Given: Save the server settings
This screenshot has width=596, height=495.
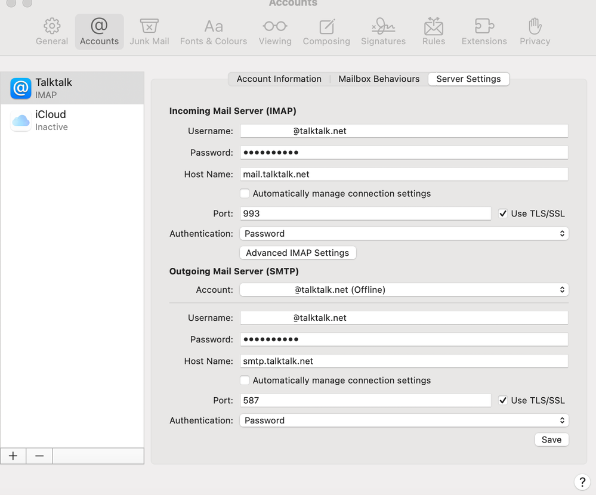Looking at the screenshot, I should (551, 440).
